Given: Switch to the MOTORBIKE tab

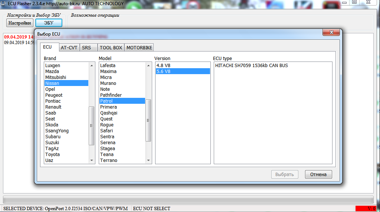Looking at the screenshot, I should click(x=140, y=48).
